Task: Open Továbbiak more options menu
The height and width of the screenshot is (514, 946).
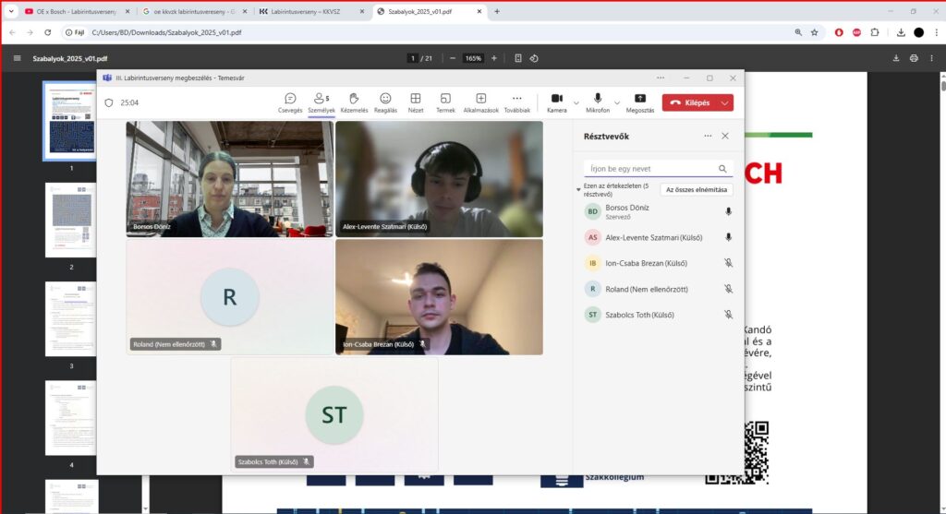Action: 516,102
